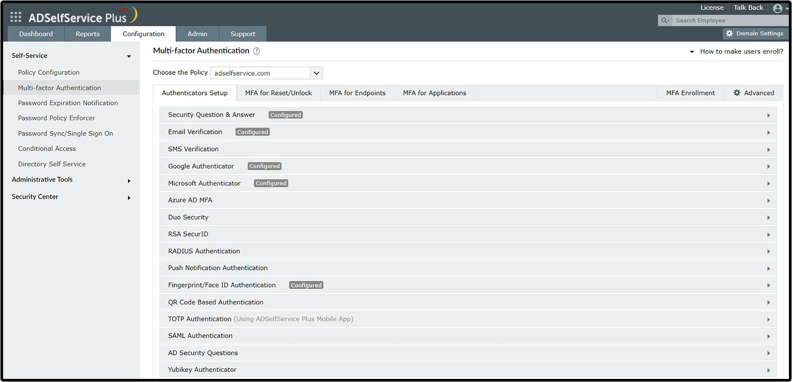
Task: Click the RSA SecurID label
Action: (x=188, y=234)
